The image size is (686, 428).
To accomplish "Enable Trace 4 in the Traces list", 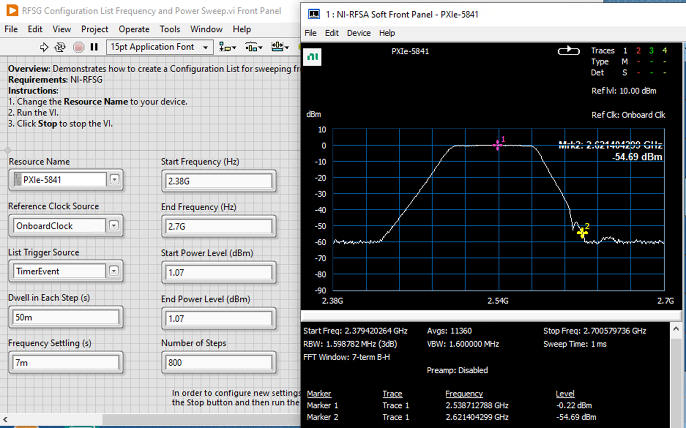I will (664, 50).
